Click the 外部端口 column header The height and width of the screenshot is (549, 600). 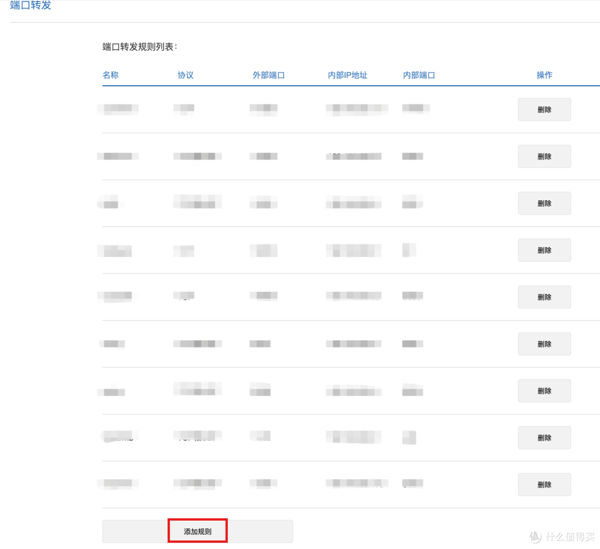pyautogui.click(x=269, y=75)
